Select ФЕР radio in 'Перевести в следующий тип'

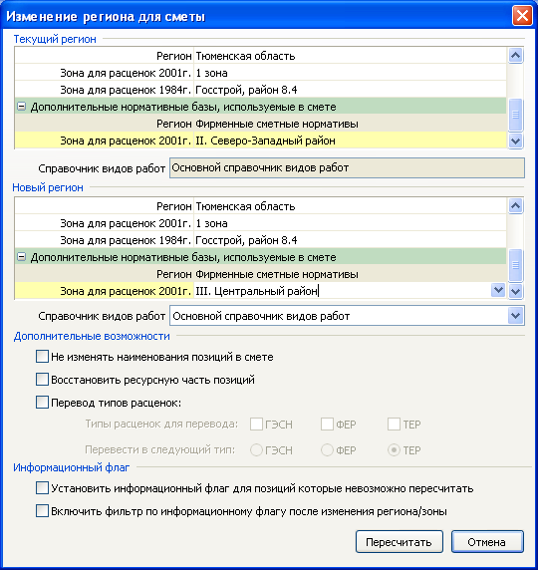coord(327,450)
